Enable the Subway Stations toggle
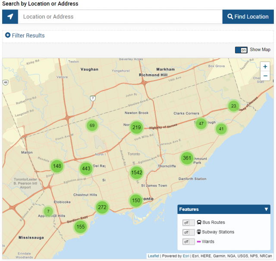 188,232
